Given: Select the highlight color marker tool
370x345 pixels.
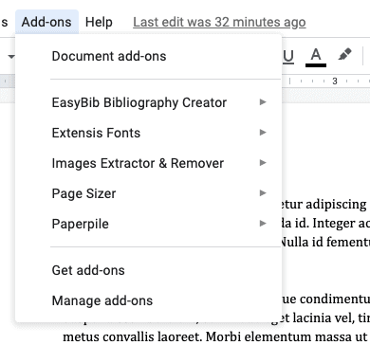Looking at the screenshot, I should [x=344, y=55].
